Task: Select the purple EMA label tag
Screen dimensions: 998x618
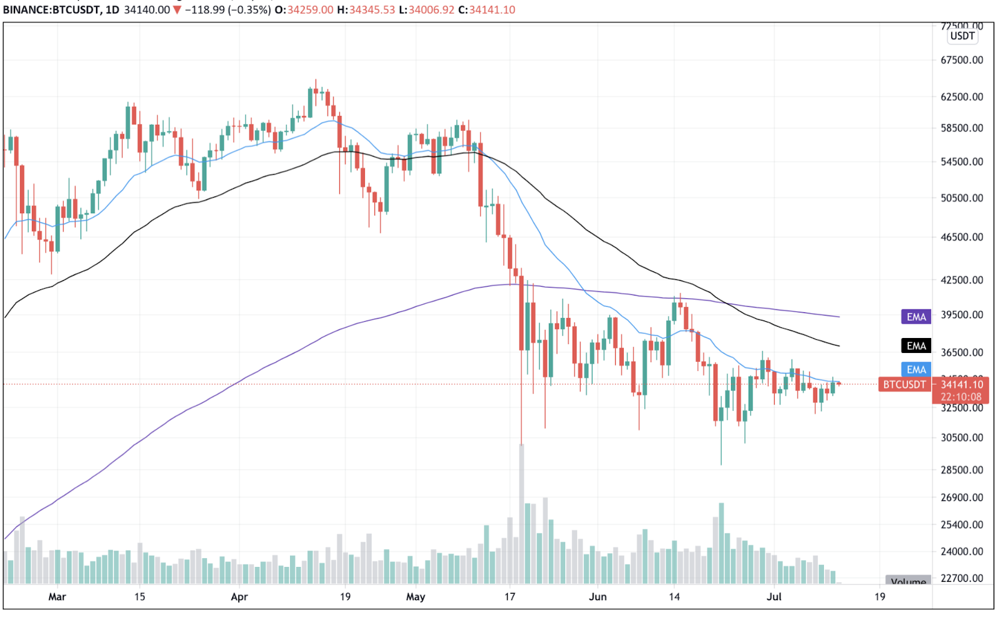Action: click(x=916, y=317)
